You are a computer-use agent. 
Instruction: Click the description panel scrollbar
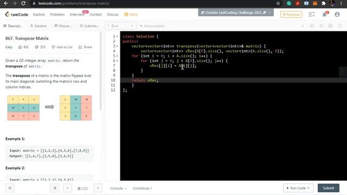pyautogui.click(x=101, y=71)
